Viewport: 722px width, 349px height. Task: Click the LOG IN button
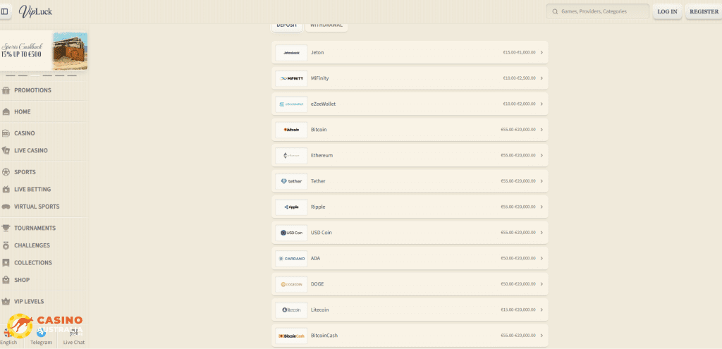(667, 11)
